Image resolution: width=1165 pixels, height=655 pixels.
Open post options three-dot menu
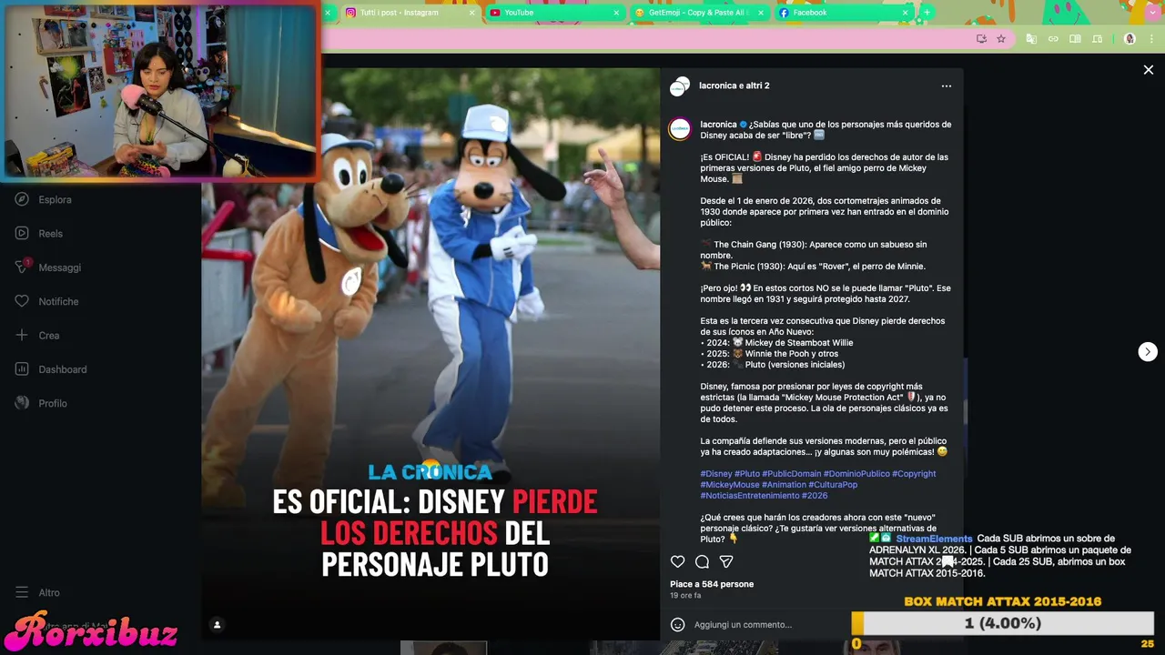pyautogui.click(x=947, y=86)
